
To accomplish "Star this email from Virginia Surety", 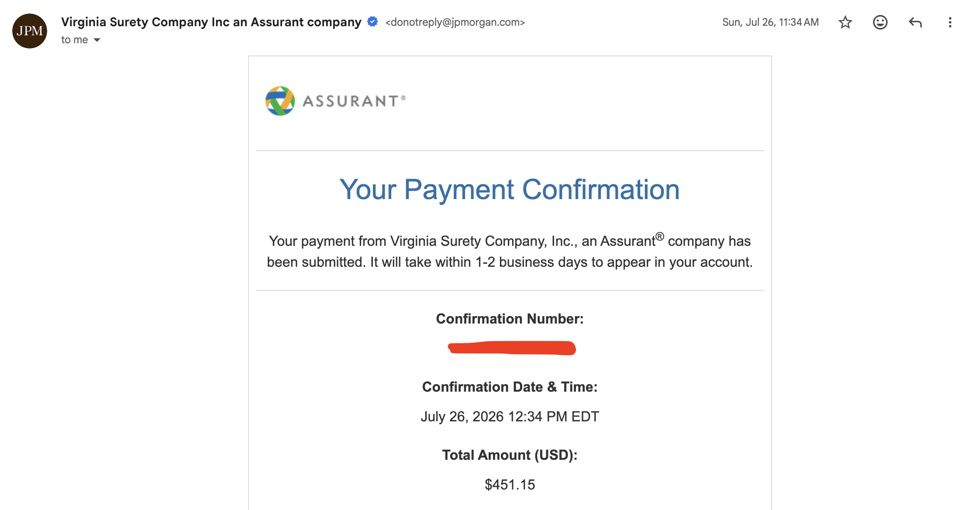I will [845, 22].
